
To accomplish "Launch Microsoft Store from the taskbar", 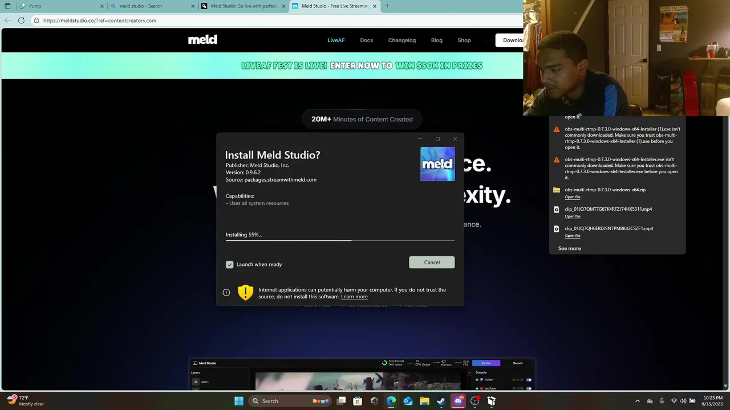I will point(358,401).
